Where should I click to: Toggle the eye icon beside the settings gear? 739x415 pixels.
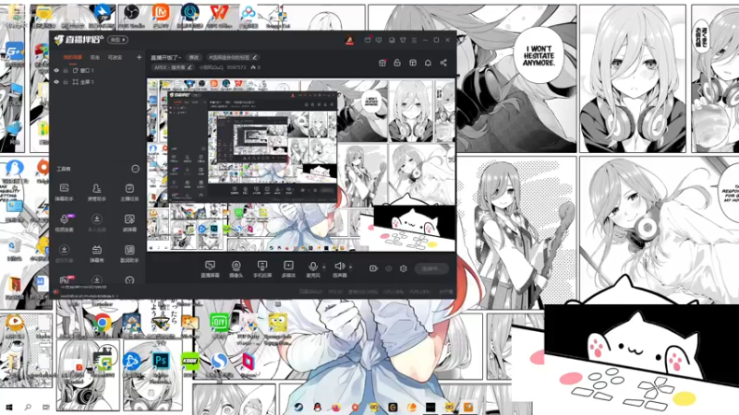tap(389, 268)
